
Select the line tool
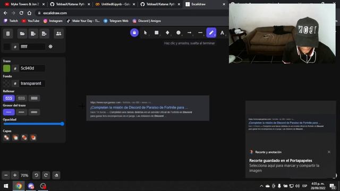(200, 33)
